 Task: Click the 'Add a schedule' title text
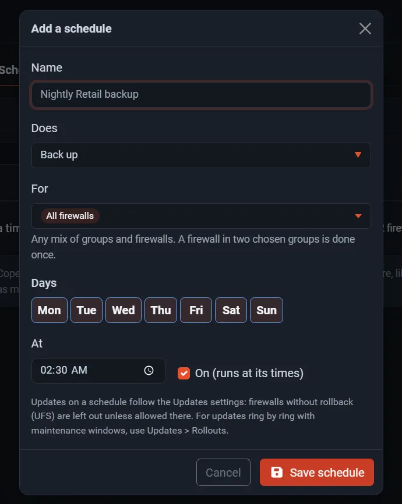click(x=72, y=29)
